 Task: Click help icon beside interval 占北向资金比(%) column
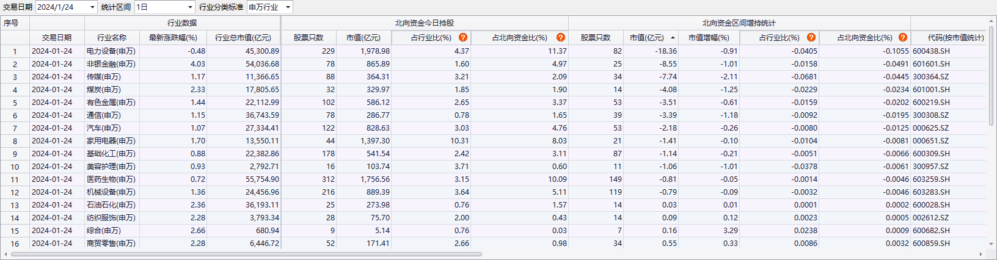(x=903, y=37)
